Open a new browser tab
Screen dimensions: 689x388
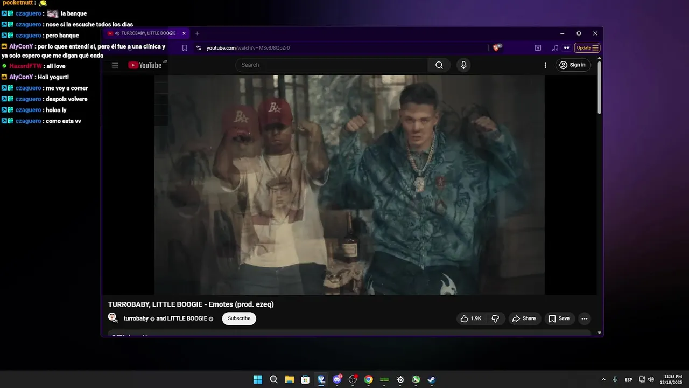tap(197, 33)
